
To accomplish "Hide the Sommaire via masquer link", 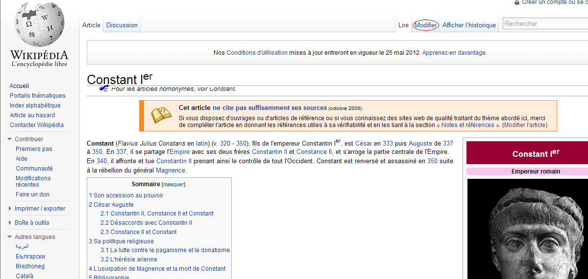I will 172,185.
